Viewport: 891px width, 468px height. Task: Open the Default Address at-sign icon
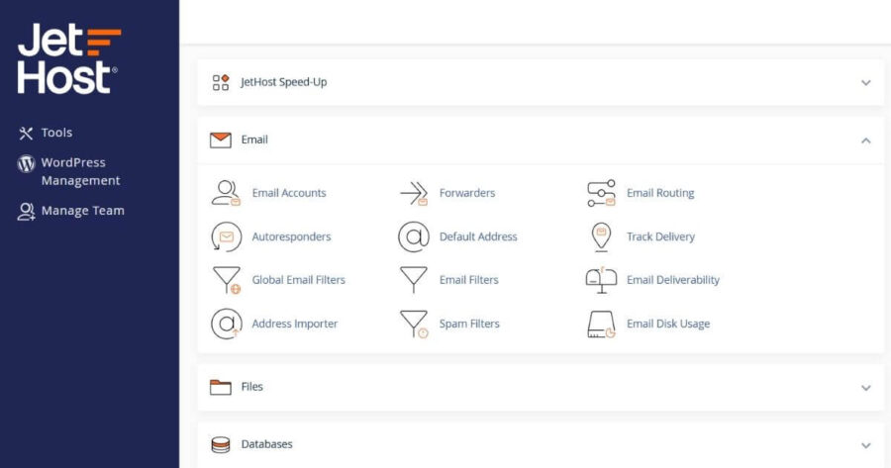pyautogui.click(x=414, y=236)
